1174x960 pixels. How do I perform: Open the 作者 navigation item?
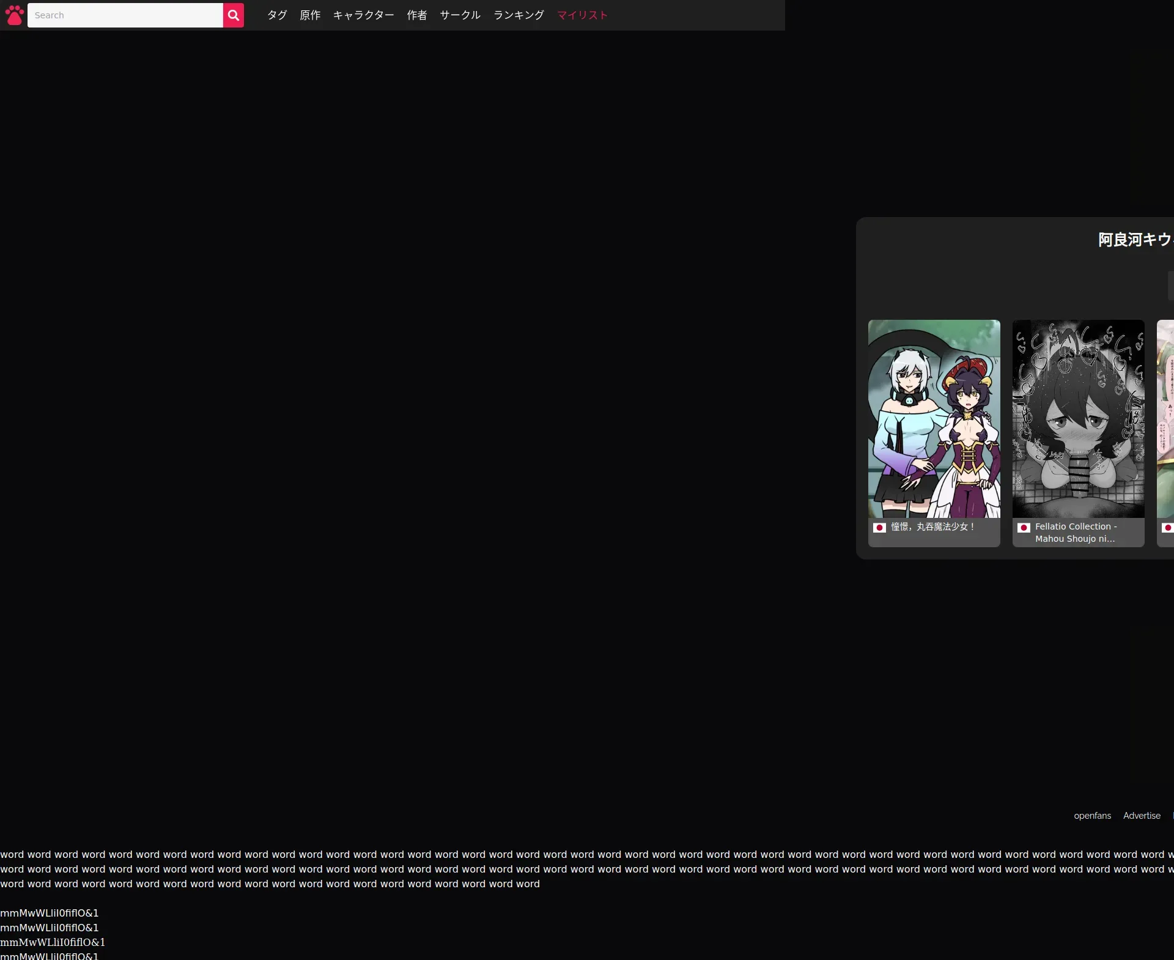417,15
